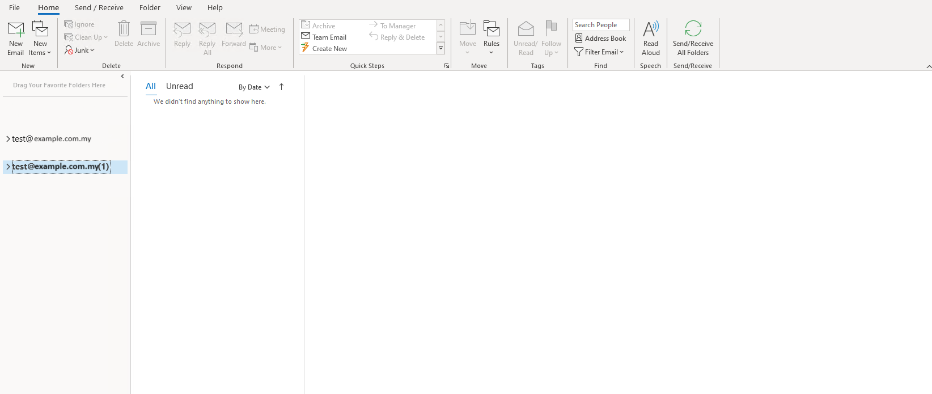The image size is (932, 394).
Task: Select the Reply & Delete quick step
Action: pos(397,37)
